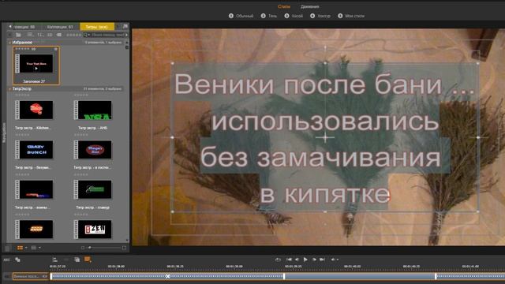Image resolution: width=505 pixels, height=284 pixels.
Task: Switch to the Движения tab
Action: click(309, 6)
